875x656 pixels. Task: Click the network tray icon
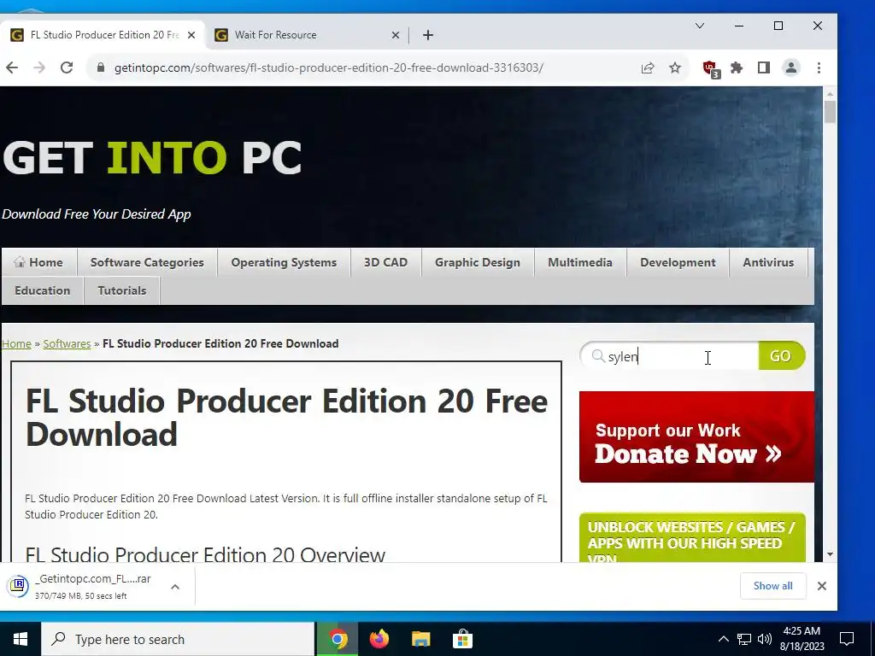tap(744, 639)
